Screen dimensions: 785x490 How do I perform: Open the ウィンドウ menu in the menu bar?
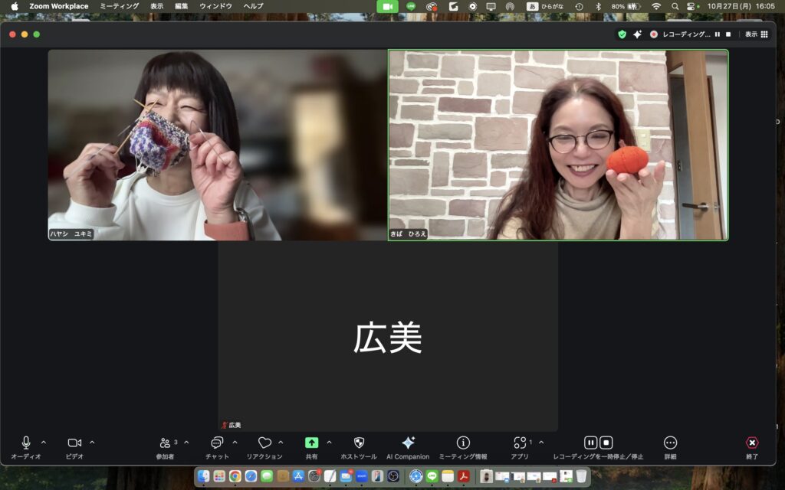coord(215,6)
